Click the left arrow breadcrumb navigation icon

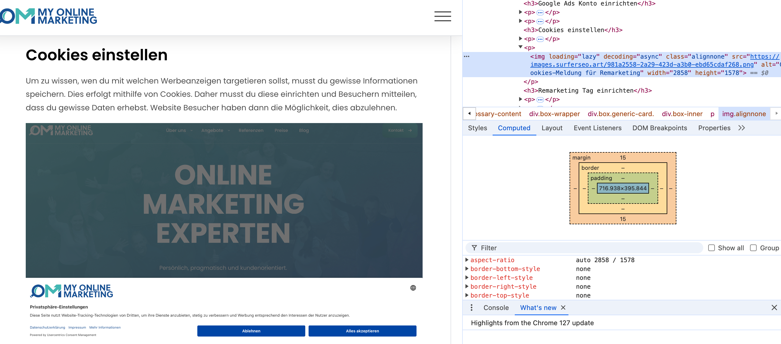pos(469,113)
